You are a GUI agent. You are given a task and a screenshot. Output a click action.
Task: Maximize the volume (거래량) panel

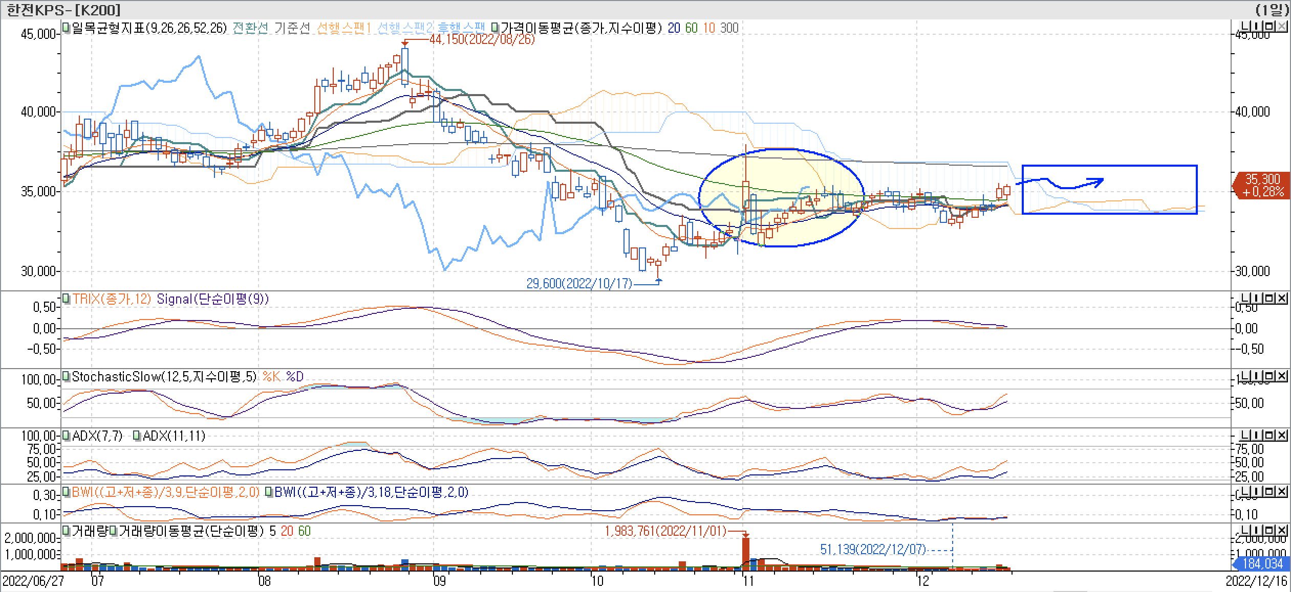coord(1268,530)
